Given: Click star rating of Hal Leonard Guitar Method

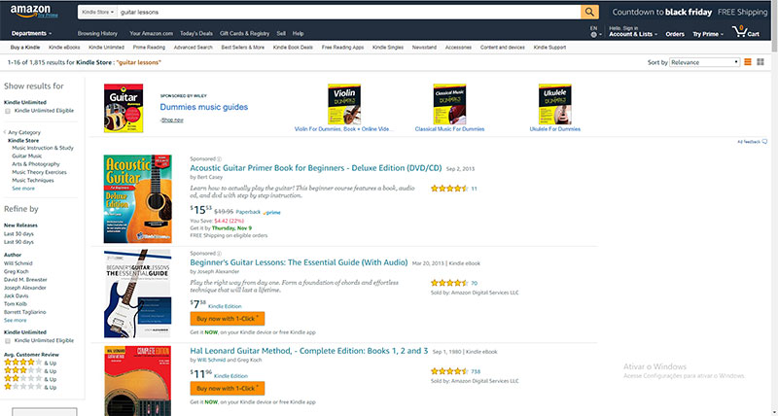Looking at the screenshot, I should (449, 371).
